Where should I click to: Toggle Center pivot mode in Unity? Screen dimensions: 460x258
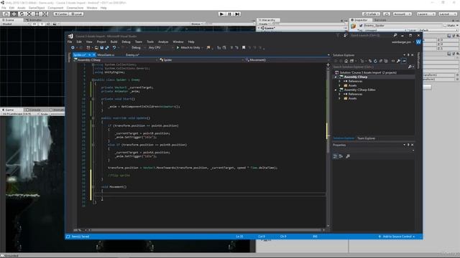[60, 14]
